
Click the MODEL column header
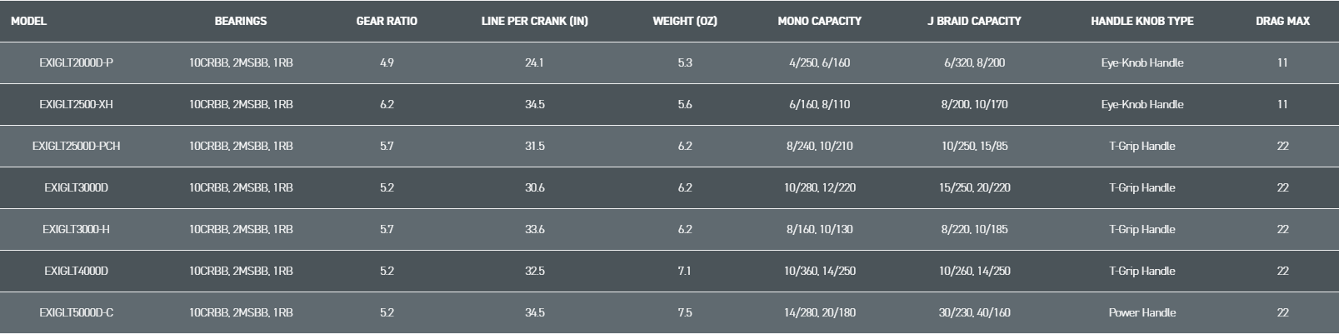[x=28, y=21]
